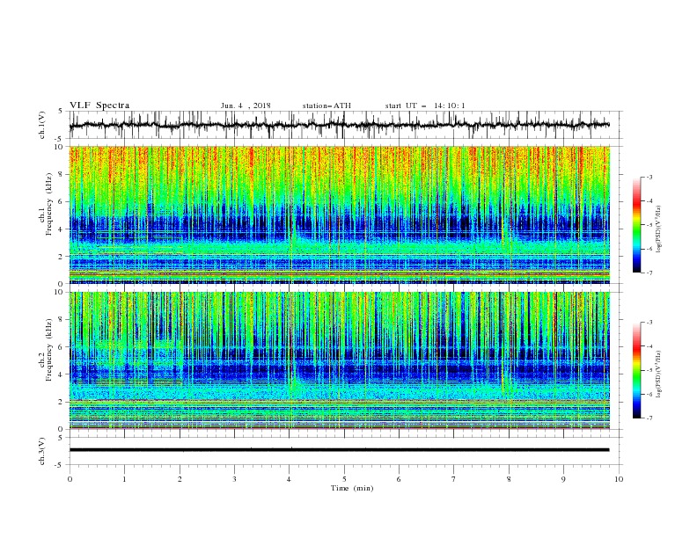Click the '-3' value on ch.1 colorbar
Screen dimensions: 697x538
click(649, 177)
